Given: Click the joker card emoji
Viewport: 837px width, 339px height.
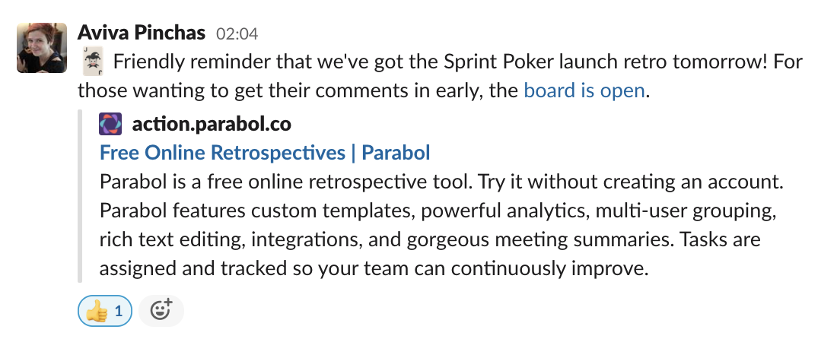Looking at the screenshot, I should click(91, 62).
